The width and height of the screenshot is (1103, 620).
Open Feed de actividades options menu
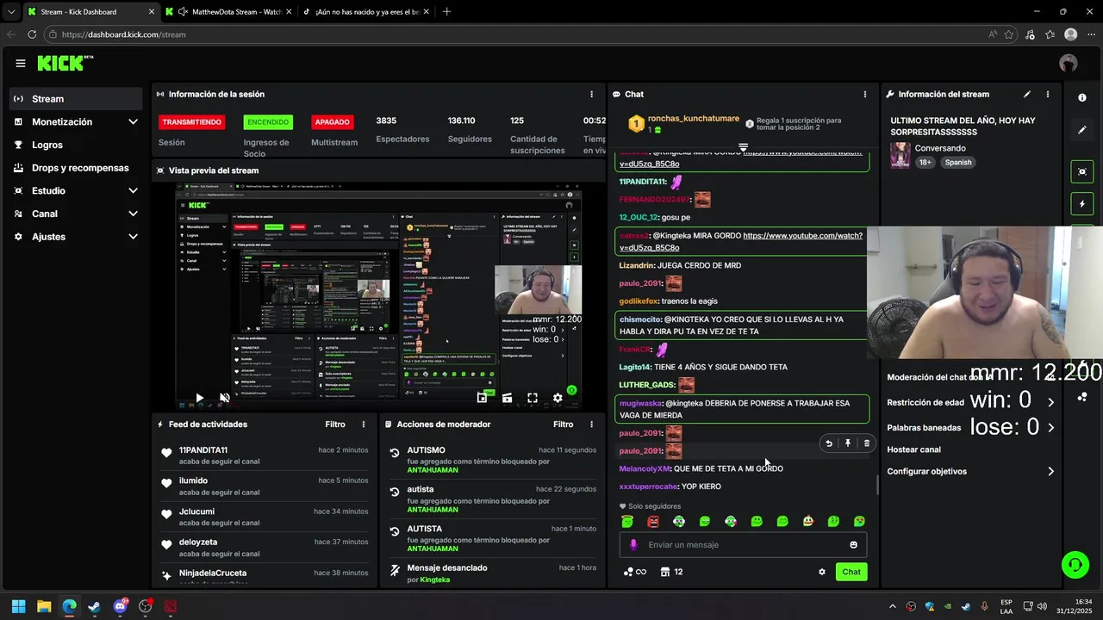364,425
